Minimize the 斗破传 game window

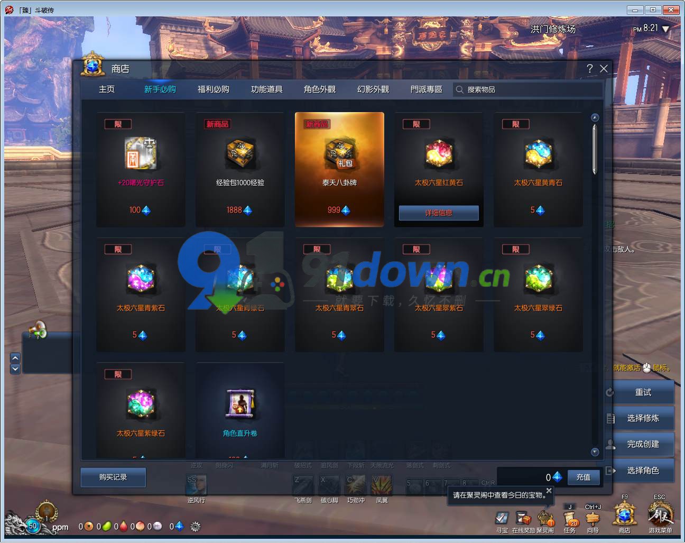pyautogui.click(x=635, y=10)
